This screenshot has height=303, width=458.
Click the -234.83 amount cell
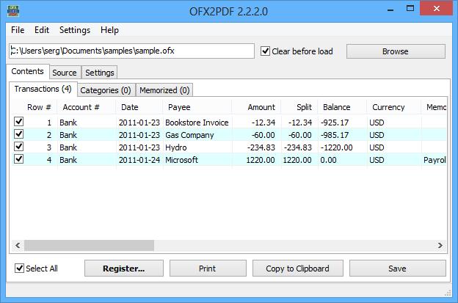[x=257, y=147]
